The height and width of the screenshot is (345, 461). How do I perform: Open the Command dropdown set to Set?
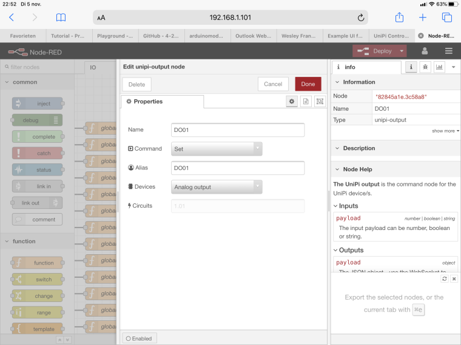coord(217,148)
